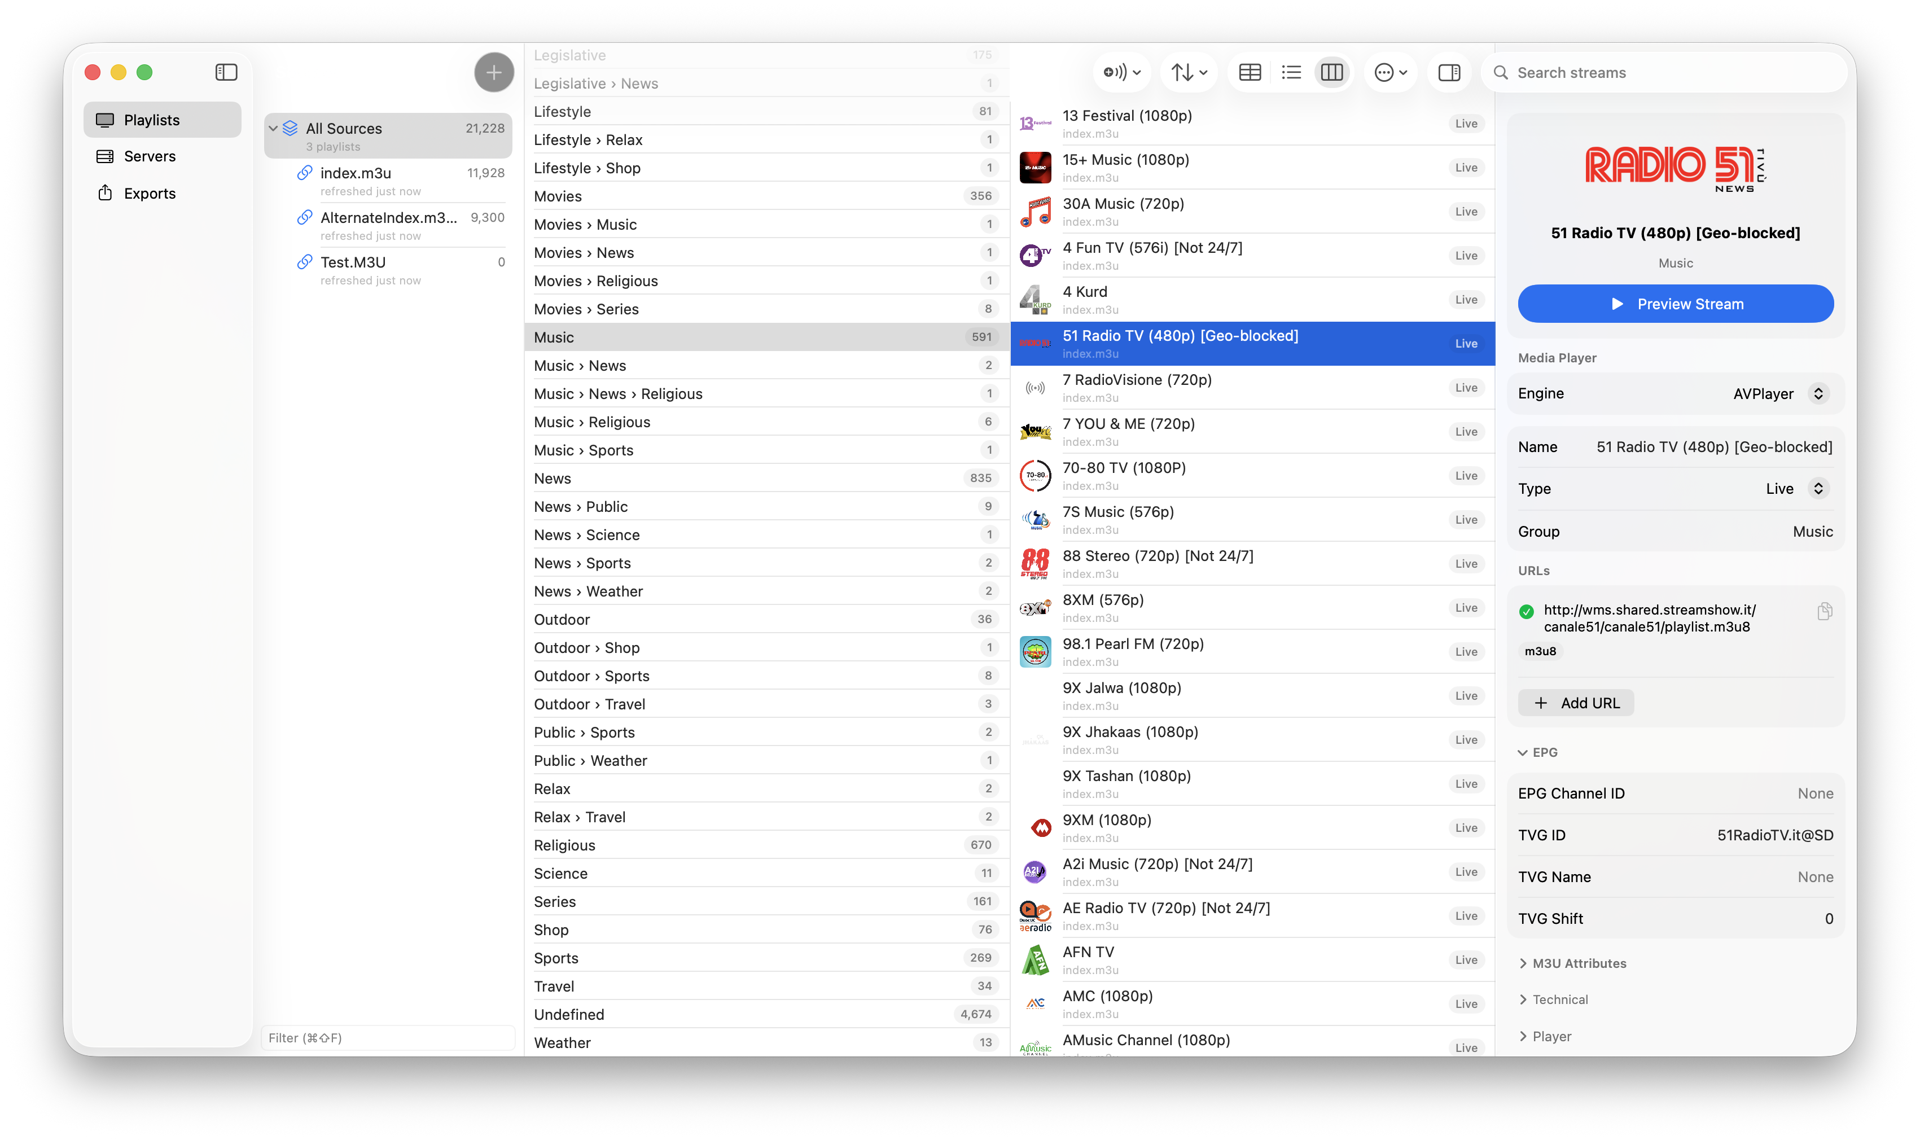Copy the playlist.m3u8 stream URL
Image resolution: width=1920 pixels, height=1140 pixels.
coord(1826,611)
